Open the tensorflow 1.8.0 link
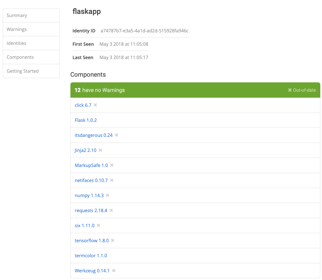322x280 pixels. point(92,241)
